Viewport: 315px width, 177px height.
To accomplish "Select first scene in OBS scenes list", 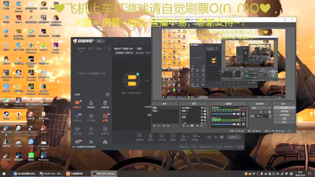I will click(165, 108).
